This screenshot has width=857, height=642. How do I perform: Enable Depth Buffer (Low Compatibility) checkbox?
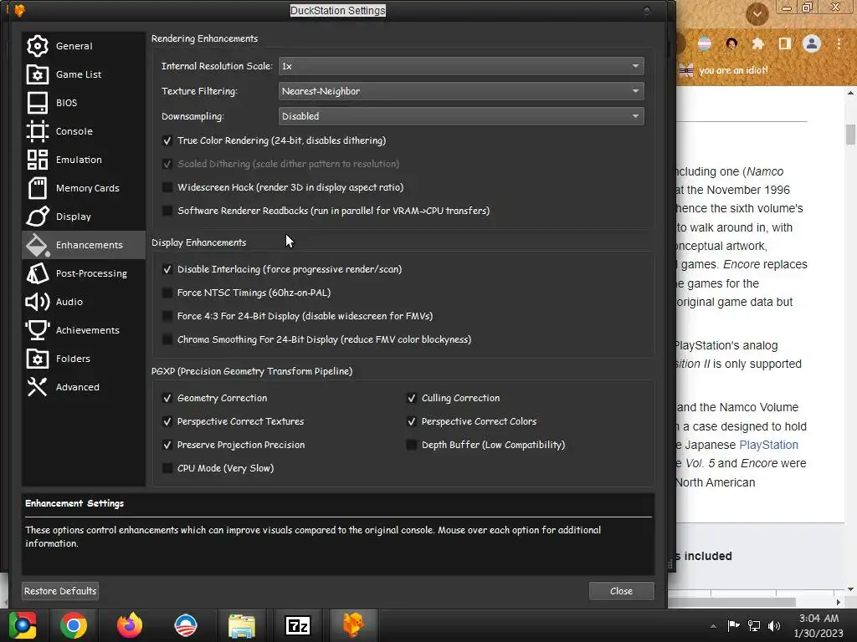(412, 445)
